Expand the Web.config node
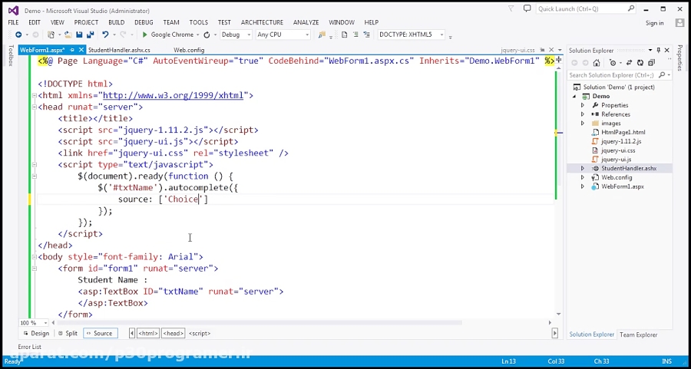Screen dimensions: 691x369 [582, 177]
